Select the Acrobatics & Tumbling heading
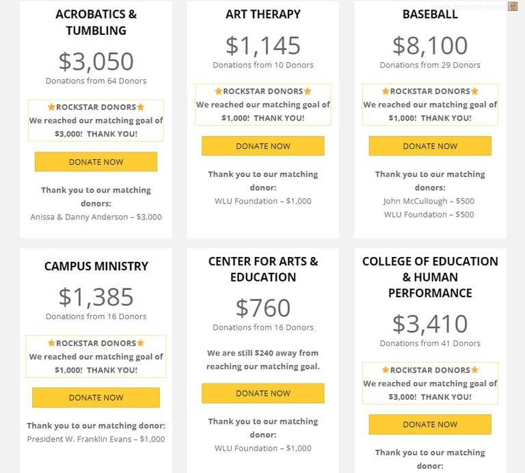This screenshot has height=473, width=525. coord(96,23)
